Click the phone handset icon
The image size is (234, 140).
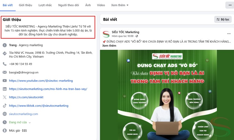[x=5, y=64]
